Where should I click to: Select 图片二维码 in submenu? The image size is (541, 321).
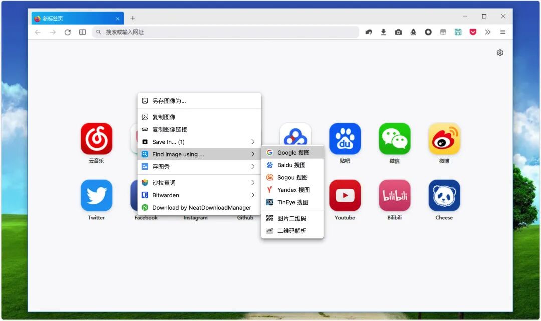pyautogui.click(x=293, y=218)
